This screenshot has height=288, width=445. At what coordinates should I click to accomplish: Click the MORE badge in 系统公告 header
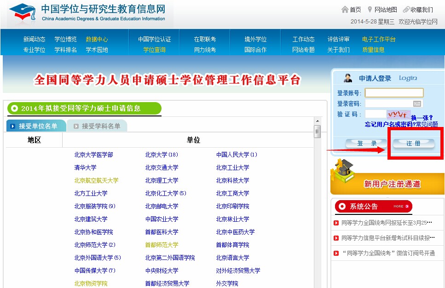point(399,207)
